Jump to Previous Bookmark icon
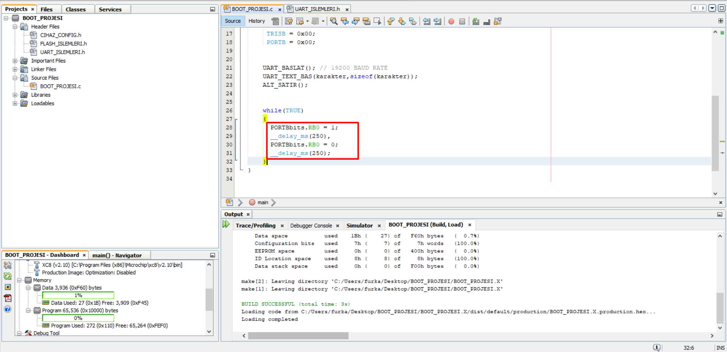 (391, 21)
